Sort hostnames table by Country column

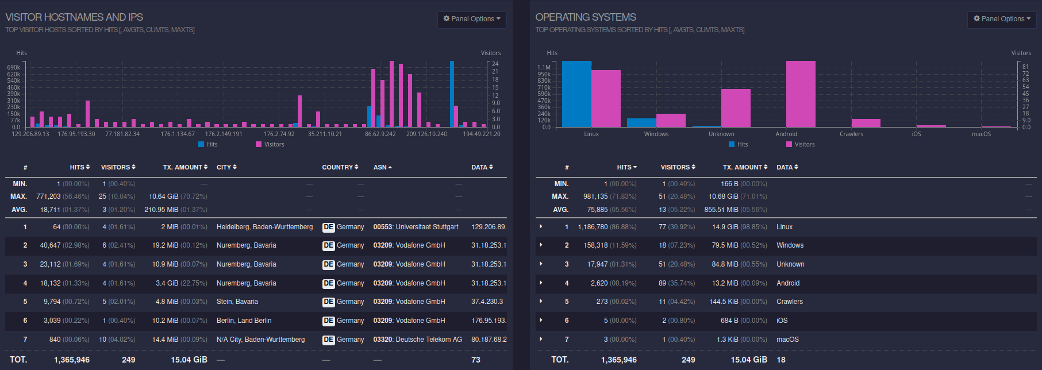(340, 167)
